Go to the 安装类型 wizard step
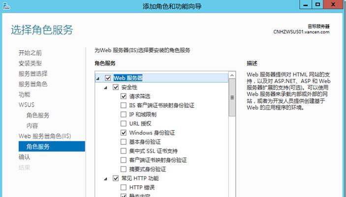The height and width of the screenshot is (197, 346). (30, 64)
